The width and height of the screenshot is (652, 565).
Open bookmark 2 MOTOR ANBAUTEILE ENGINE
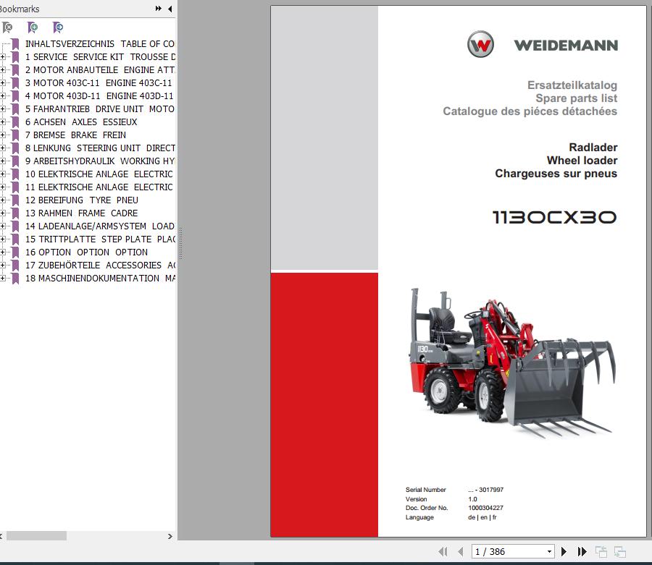[x=100, y=69]
